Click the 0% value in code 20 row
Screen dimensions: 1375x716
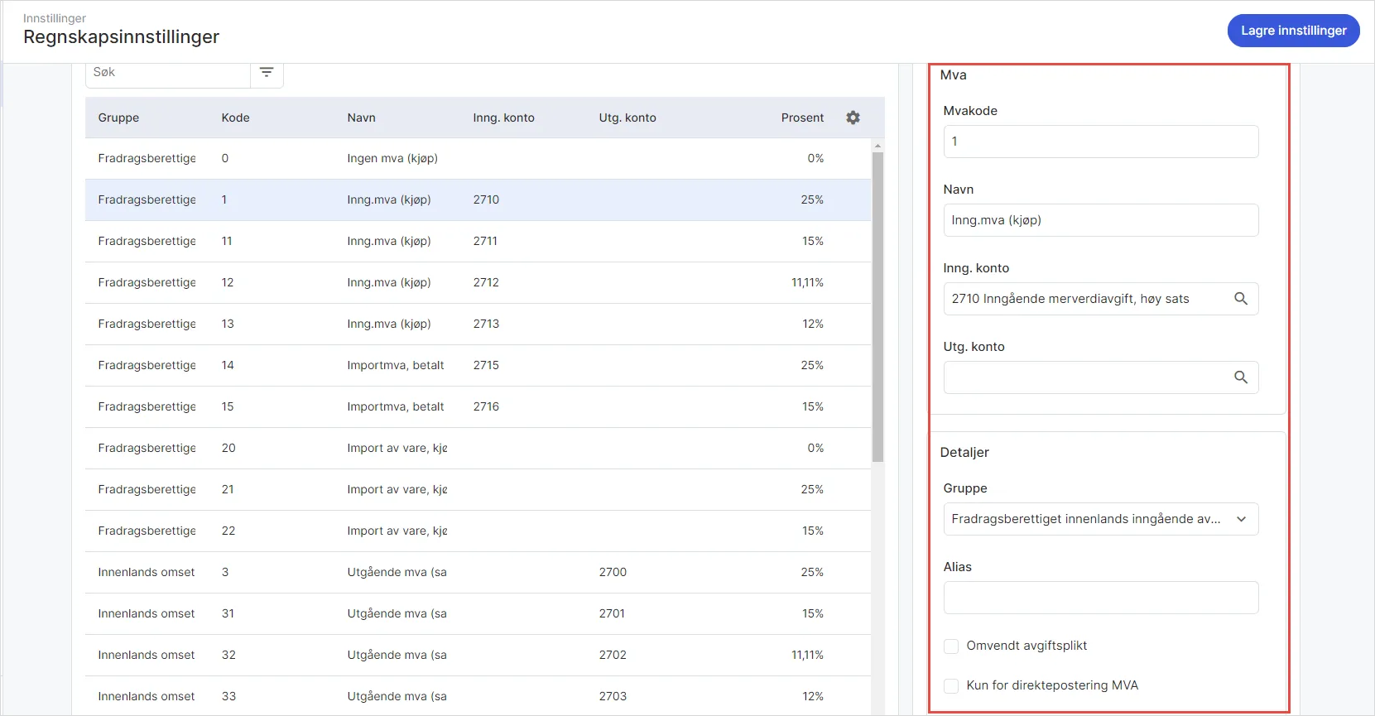[815, 449]
